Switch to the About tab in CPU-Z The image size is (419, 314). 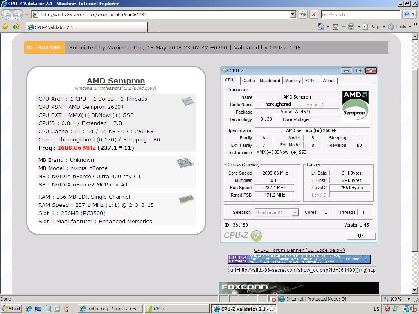point(329,81)
